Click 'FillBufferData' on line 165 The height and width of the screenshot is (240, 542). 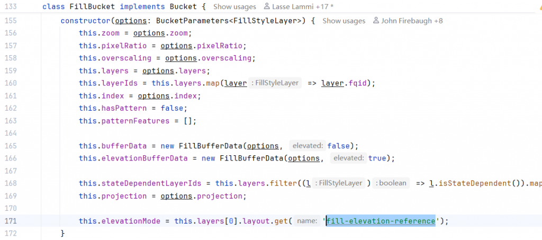coord(211,146)
